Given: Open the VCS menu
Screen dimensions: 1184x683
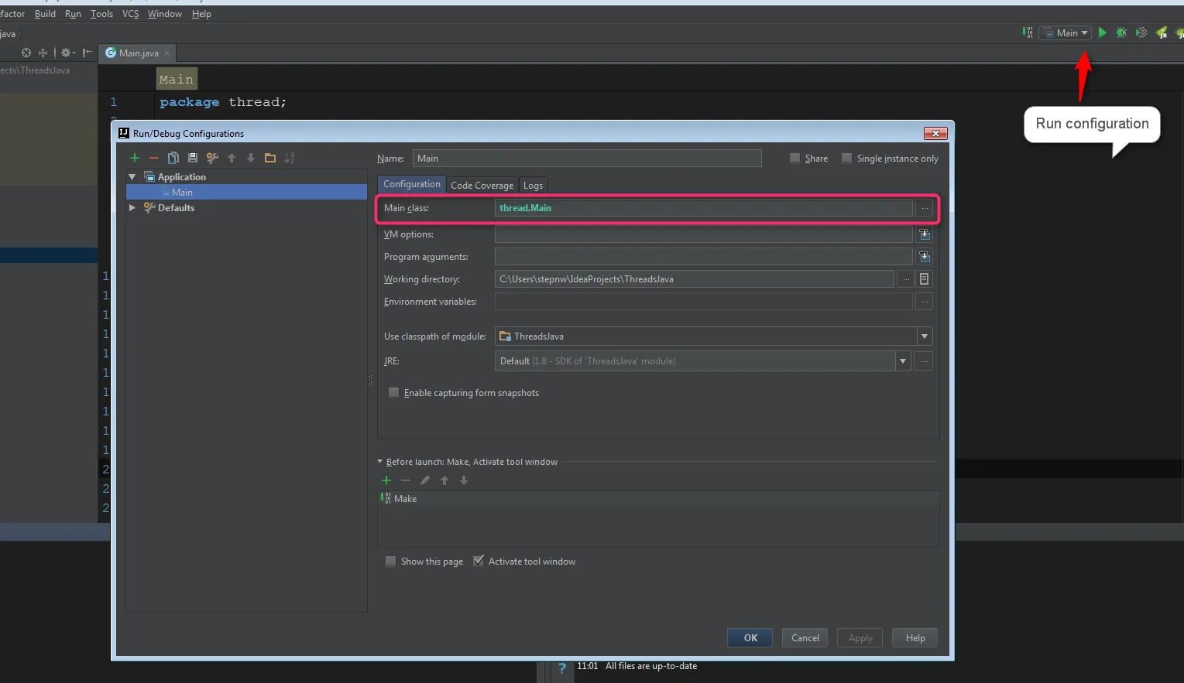Looking at the screenshot, I should pyautogui.click(x=130, y=14).
